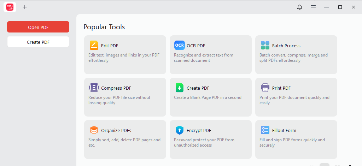Click the purple Compress PDF icon
Viewport: 362px width, 166px height.
coord(94,88)
